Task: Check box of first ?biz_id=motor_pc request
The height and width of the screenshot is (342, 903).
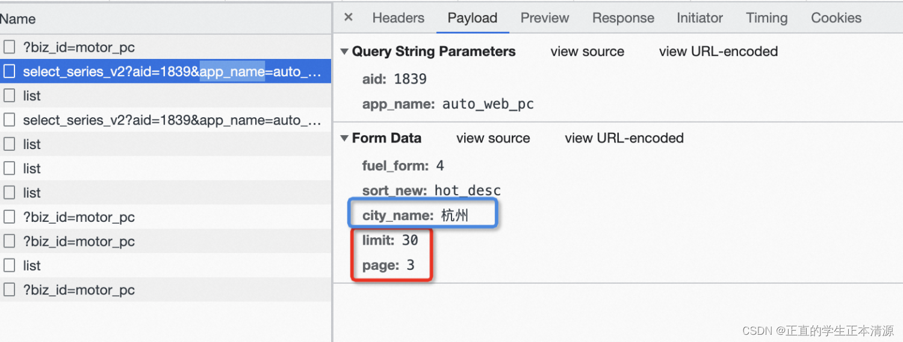Action: 8,47
